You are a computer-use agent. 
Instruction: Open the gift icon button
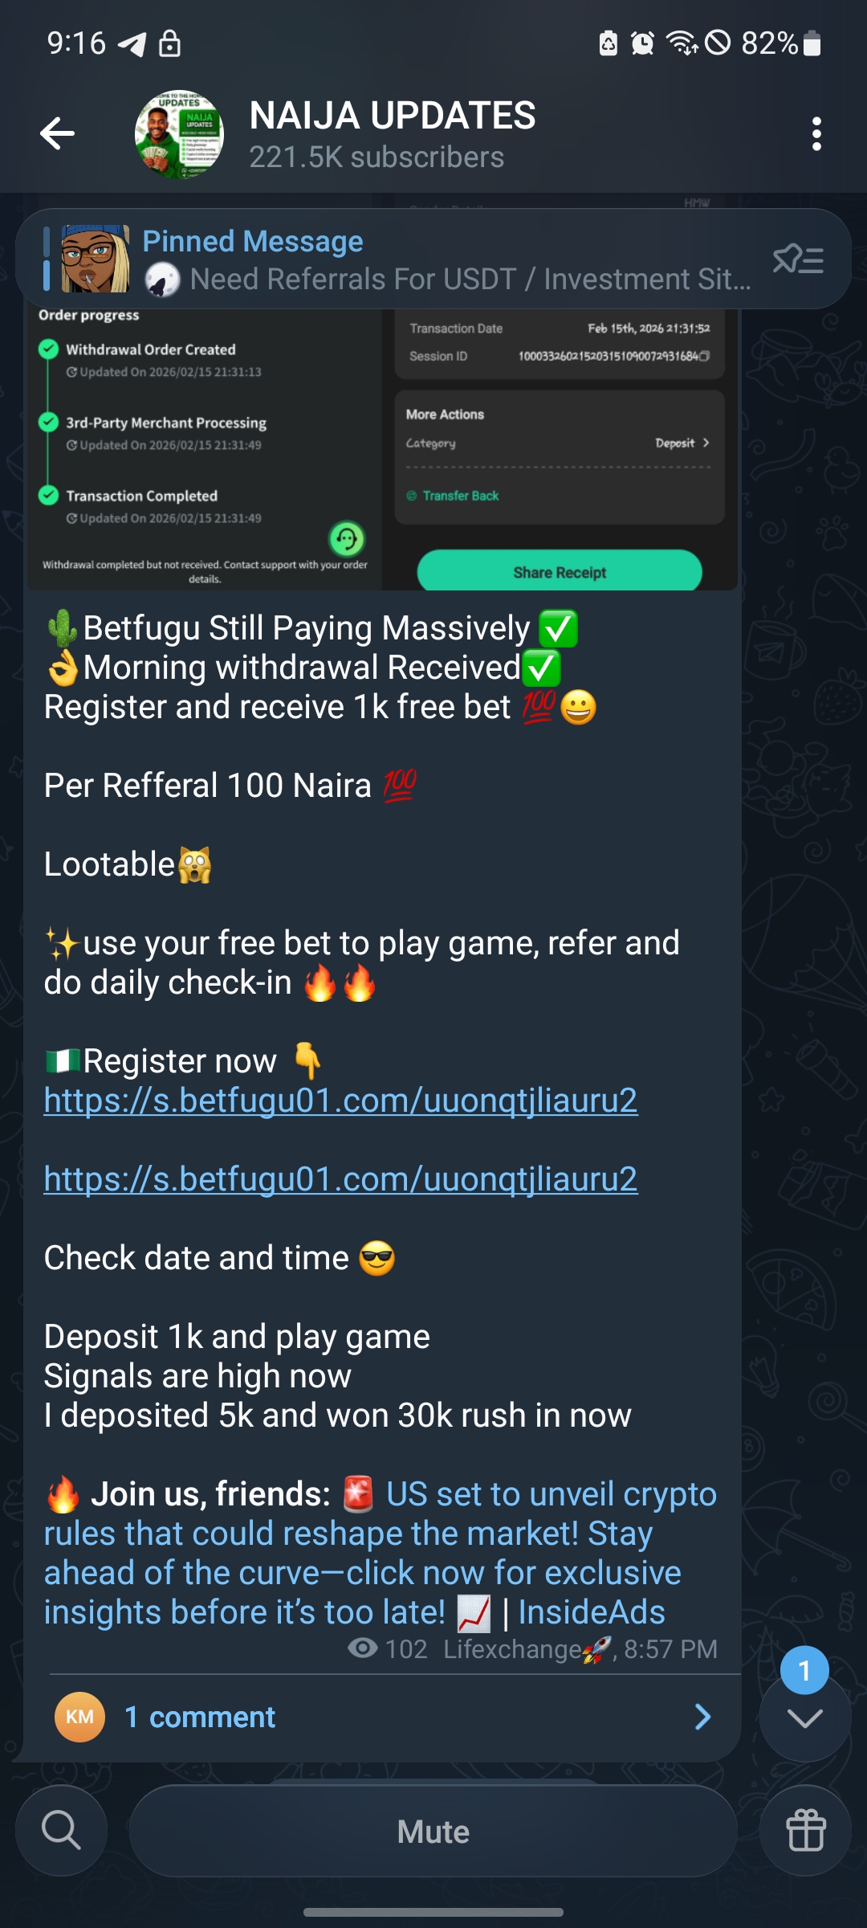coord(805,1831)
